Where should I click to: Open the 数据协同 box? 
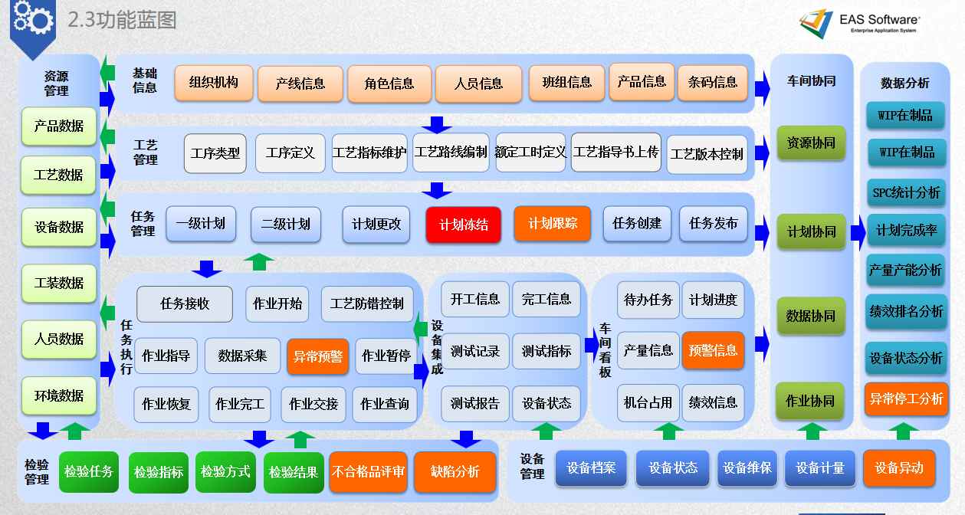coord(811,316)
